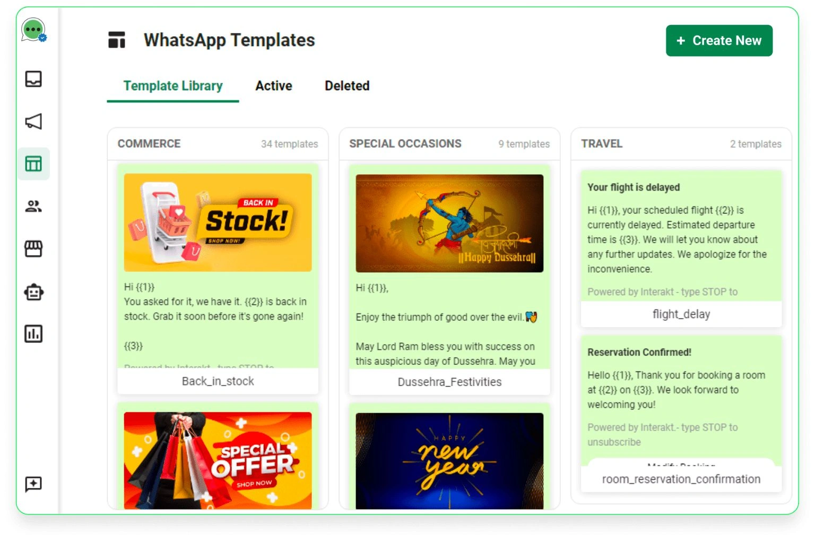The height and width of the screenshot is (540, 815).
Task: Click the feedback chat icon at sidebar bottom
Action: (x=33, y=484)
